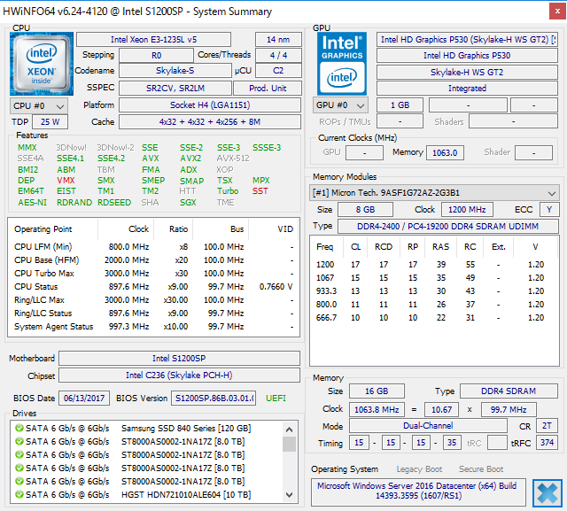Screen dimensions: 567x511
Task: Click the Legacy Boot label
Action: click(x=419, y=469)
